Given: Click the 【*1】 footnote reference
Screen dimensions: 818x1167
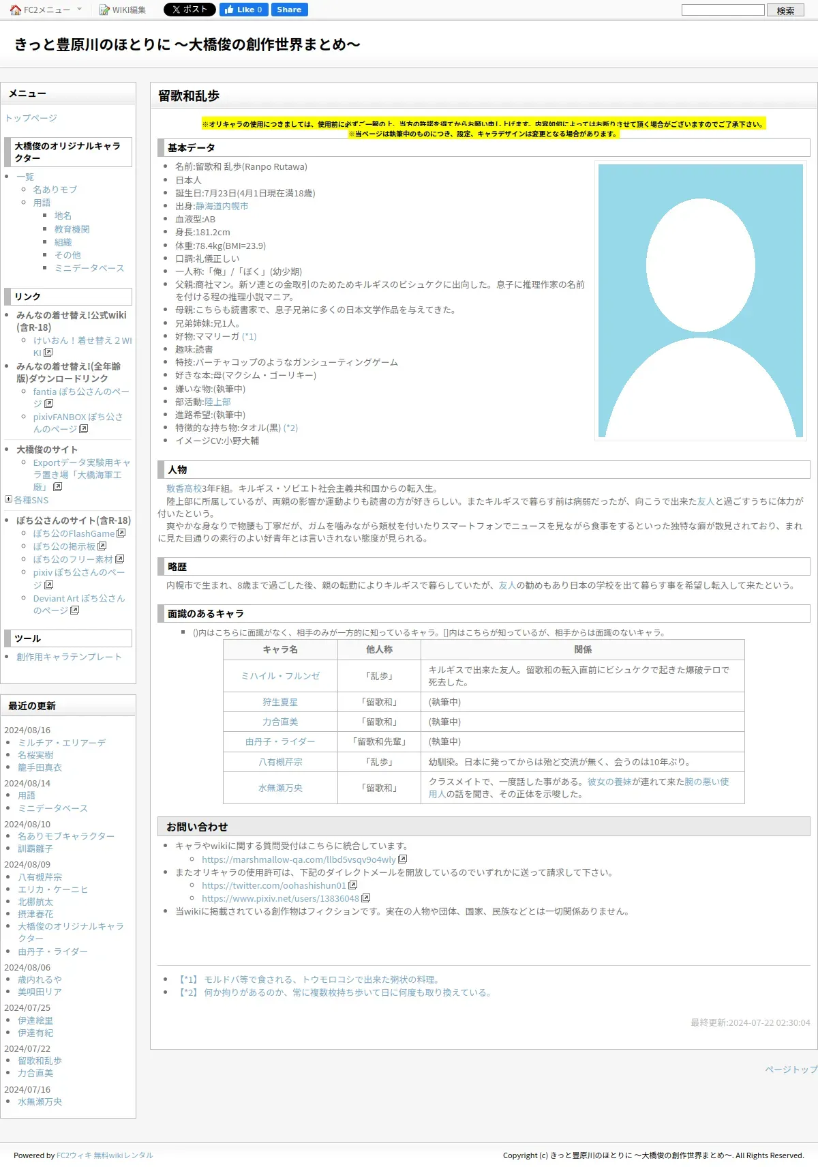Looking at the screenshot, I should point(187,979).
